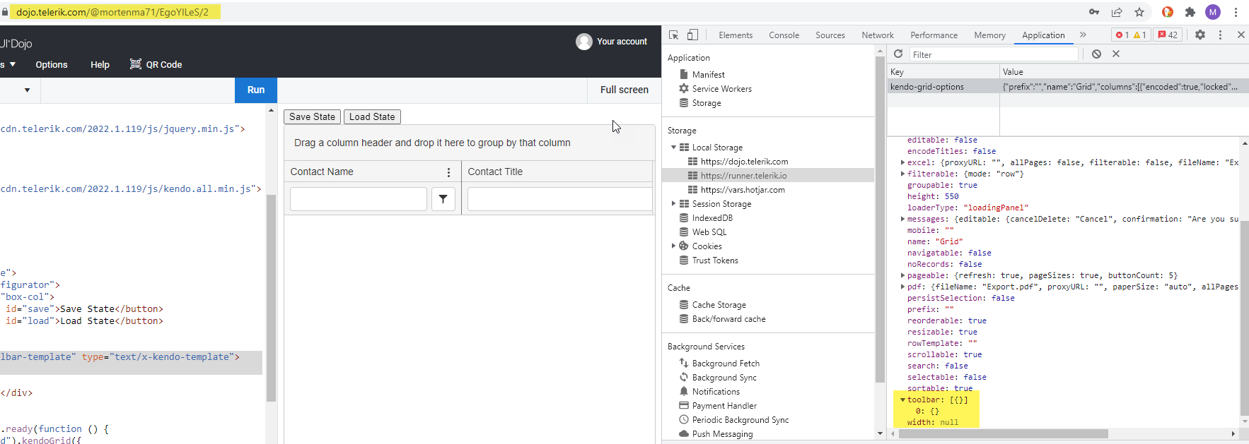This screenshot has height=444, width=1249.
Task: Click the clear all storage icon
Action: coord(1096,54)
